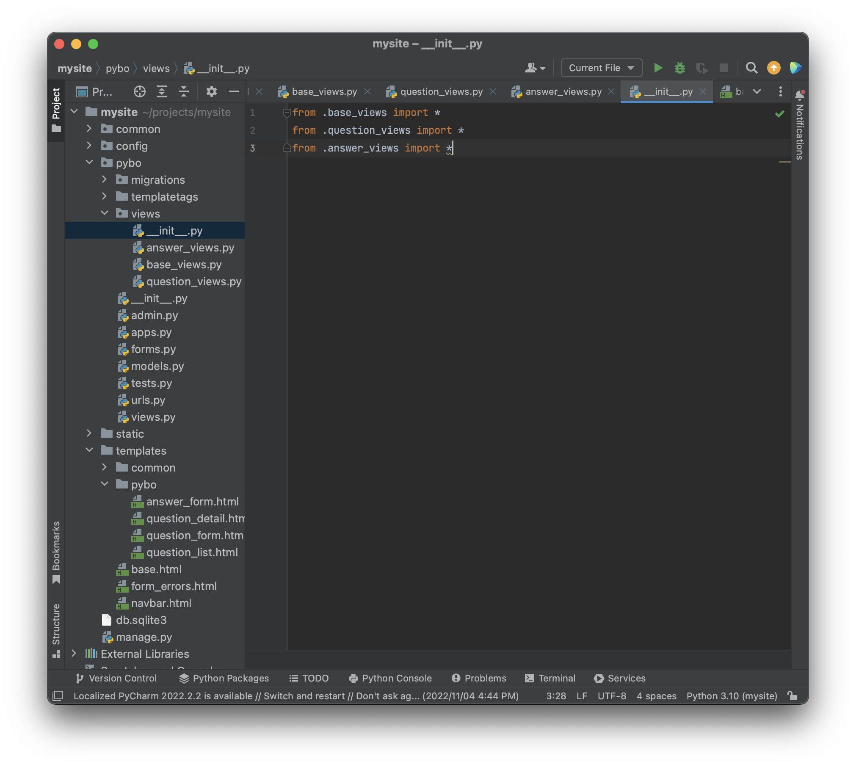Click the IDE update orange arrow icon
Viewport: 856px width, 767px height.
[774, 68]
